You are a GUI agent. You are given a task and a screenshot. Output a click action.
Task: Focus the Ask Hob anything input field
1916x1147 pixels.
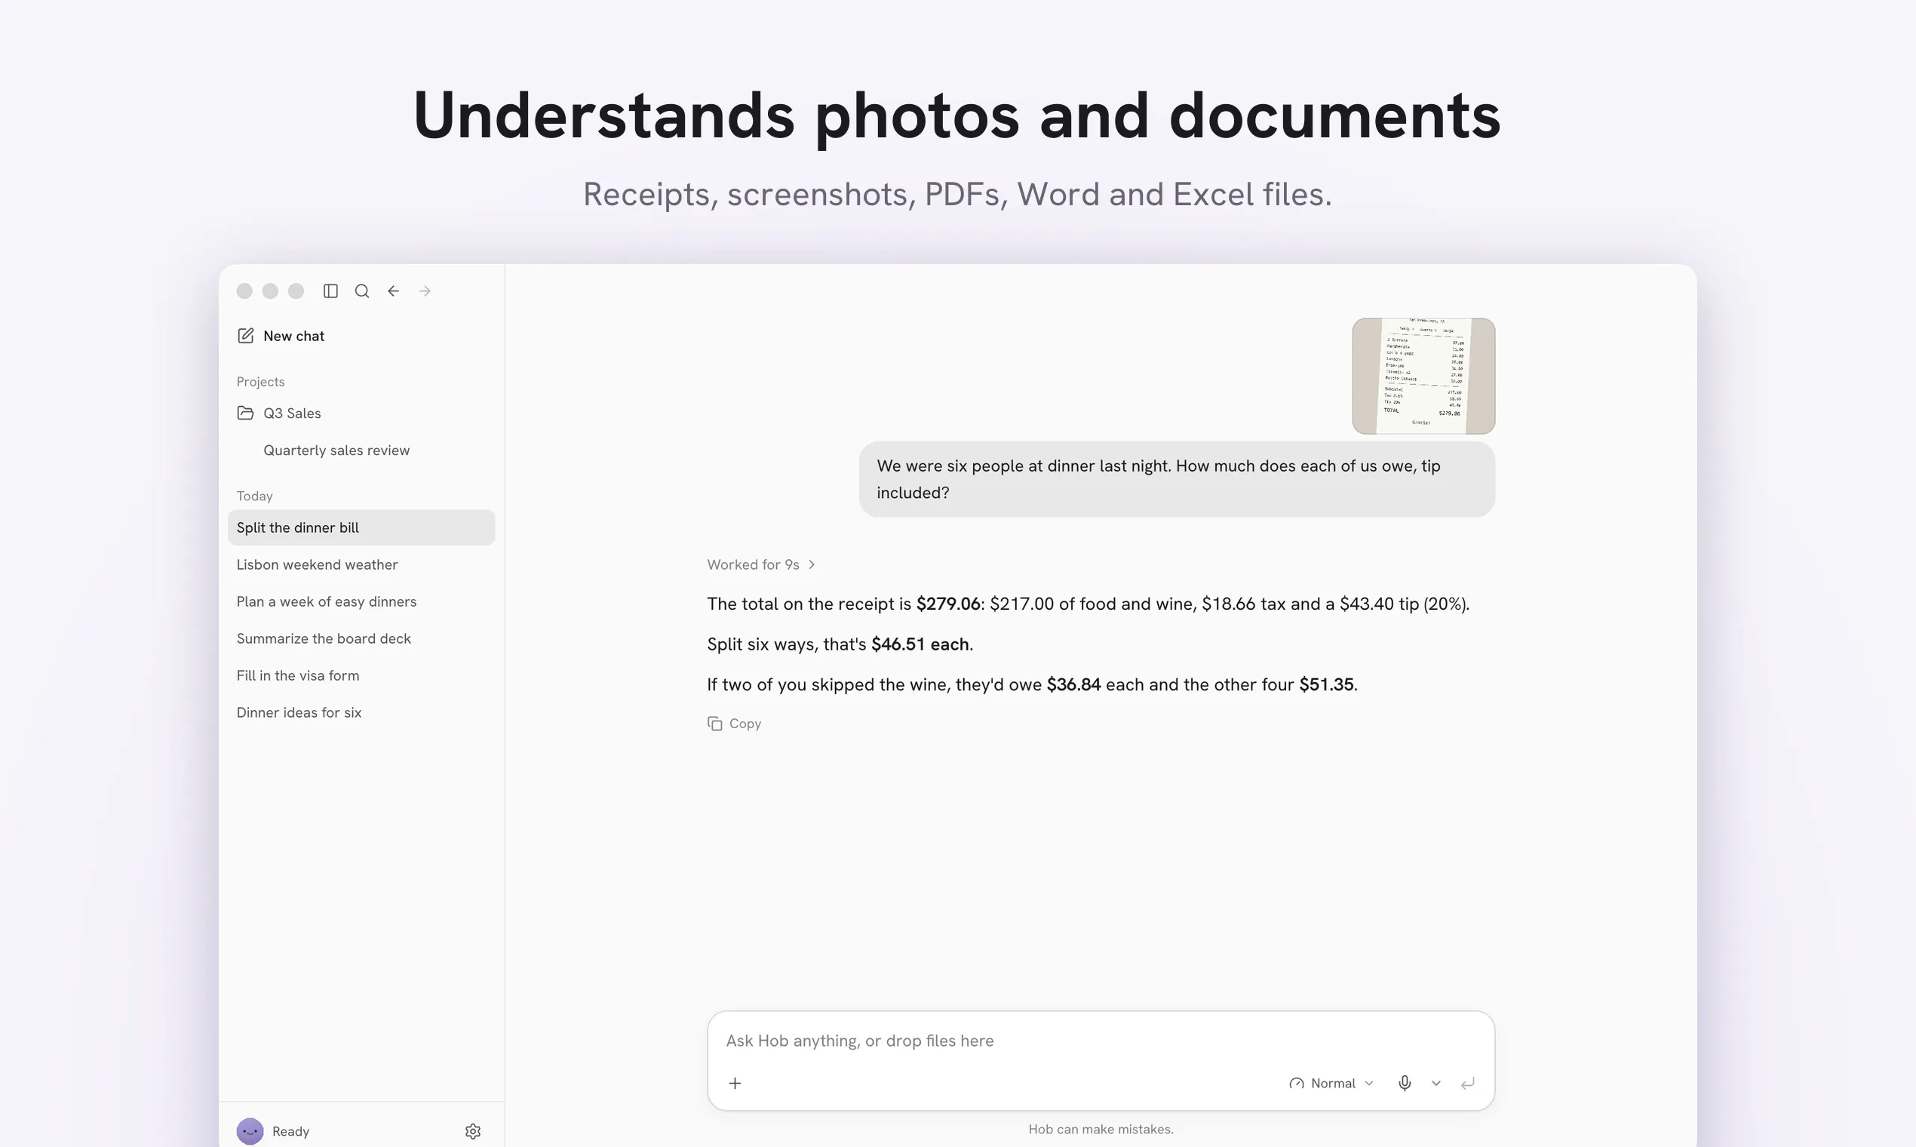click(1100, 1041)
